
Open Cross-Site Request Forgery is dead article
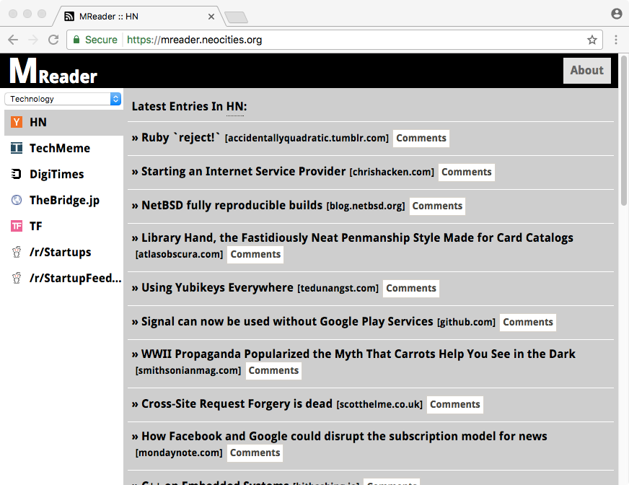pyautogui.click(x=237, y=403)
